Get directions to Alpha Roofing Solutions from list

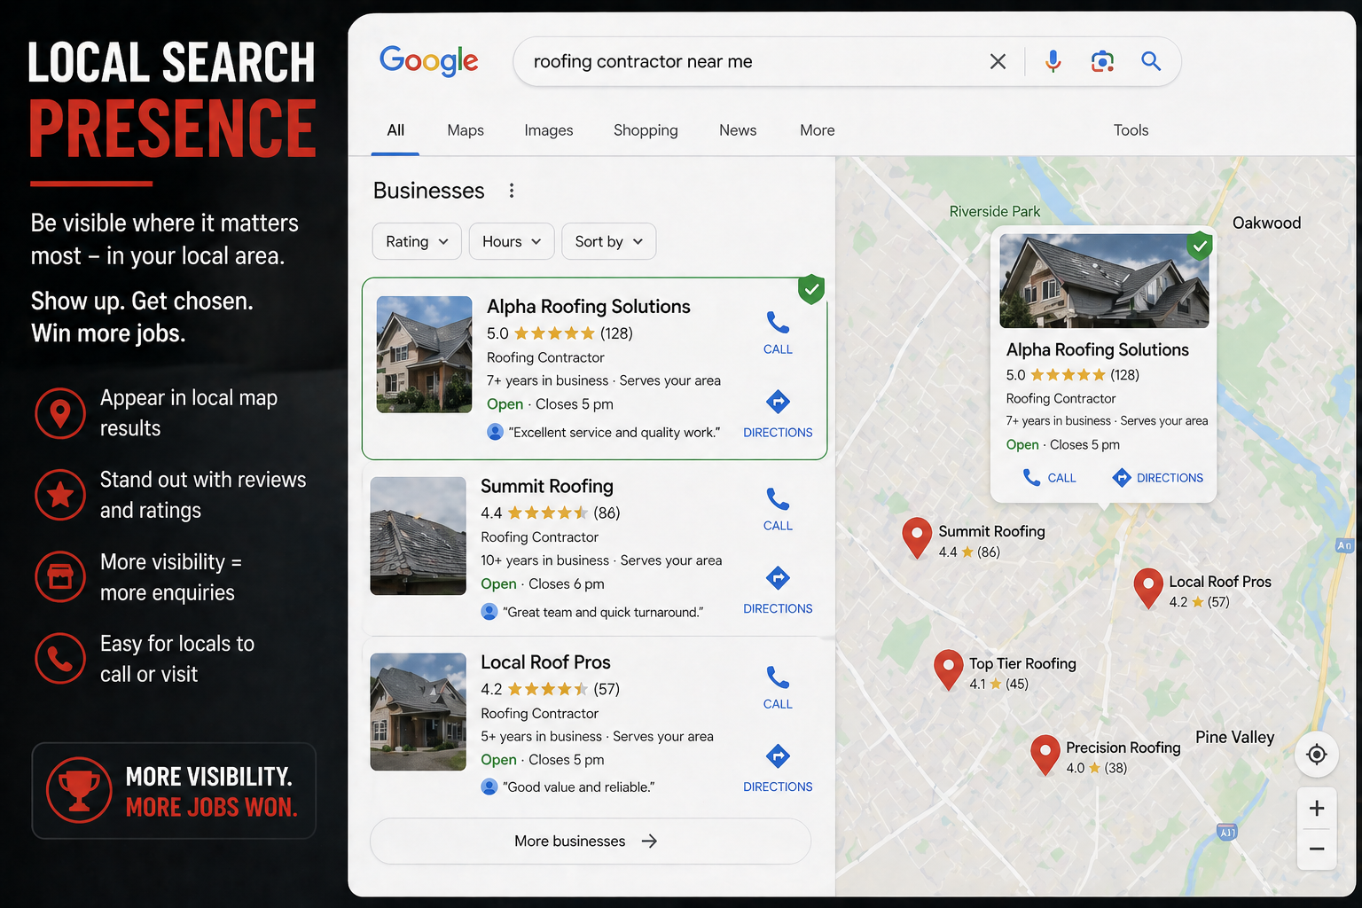coord(778,414)
